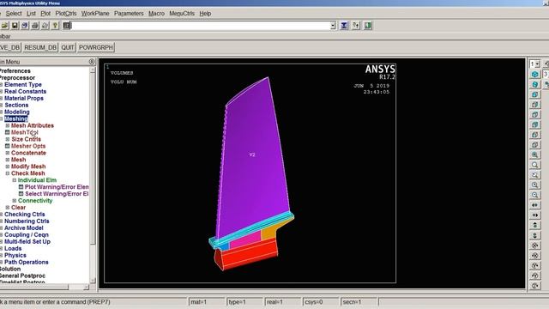Click the mat=1 status bar field

(207, 302)
